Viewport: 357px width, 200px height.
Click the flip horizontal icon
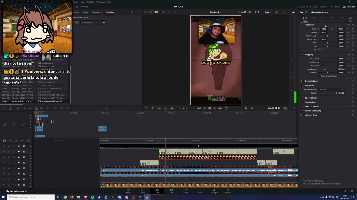[320, 50]
